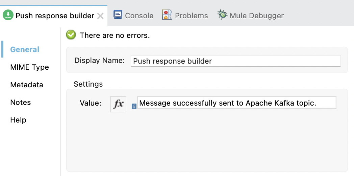Click the Mule Debugger bug icon
Image resolution: width=354 pixels, height=176 pixels.
tap(222, 15)
